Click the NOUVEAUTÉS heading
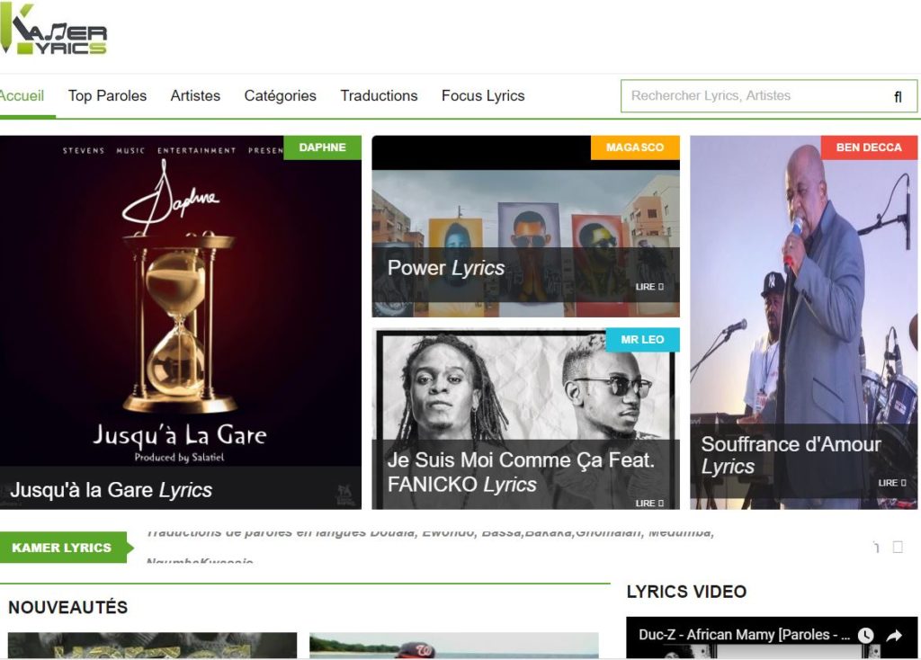The height and width of the screenshot is (660, 921). tap(68, 607)
